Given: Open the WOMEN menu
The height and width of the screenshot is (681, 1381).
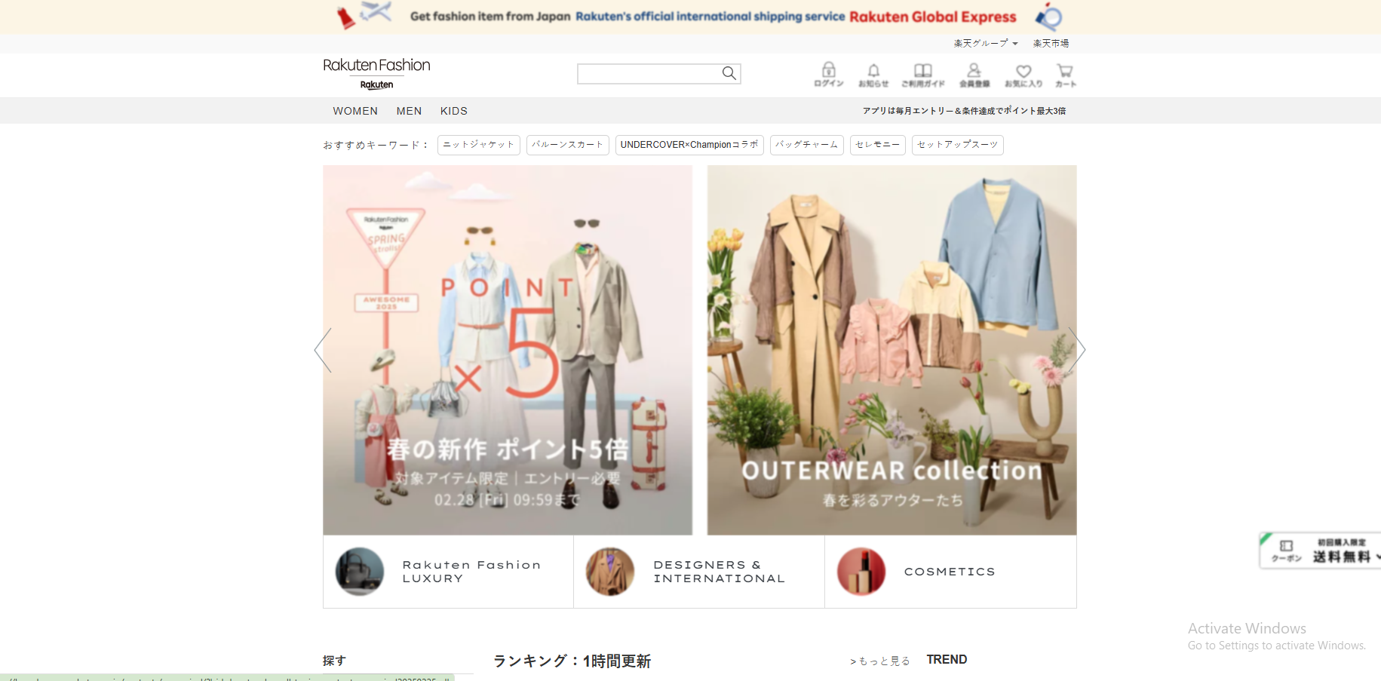Looking at the screenshot, I should tap(355, 111).
